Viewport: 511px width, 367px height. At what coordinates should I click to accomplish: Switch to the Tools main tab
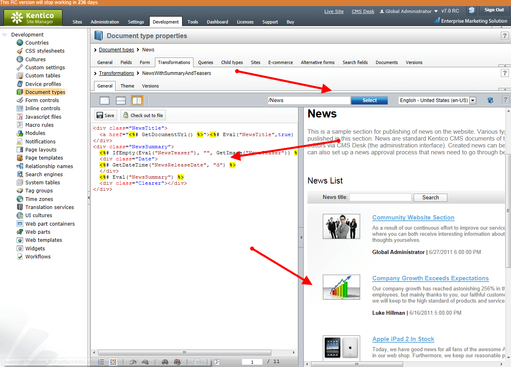pyautogui.click(x=193, y=22)
